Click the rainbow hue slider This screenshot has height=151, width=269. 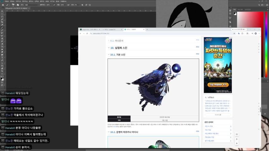(266, 44)
